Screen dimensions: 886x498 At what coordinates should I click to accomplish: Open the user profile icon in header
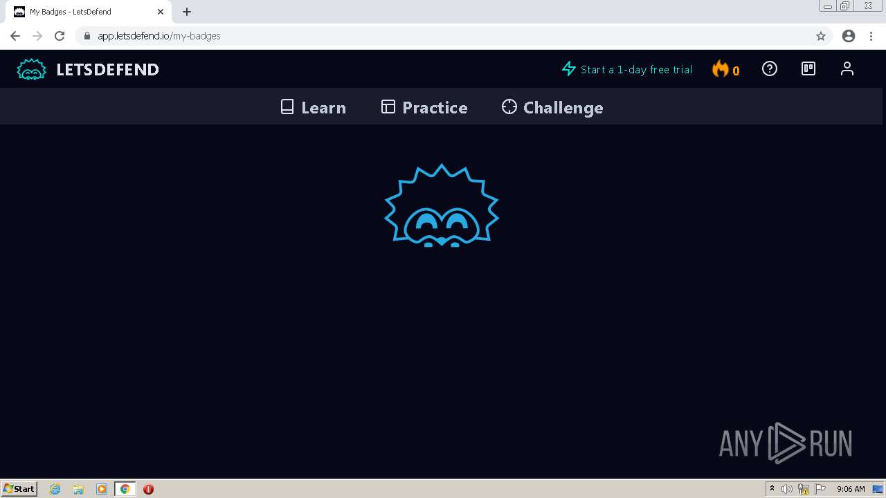pyautogui.click(x=847, y=68)
